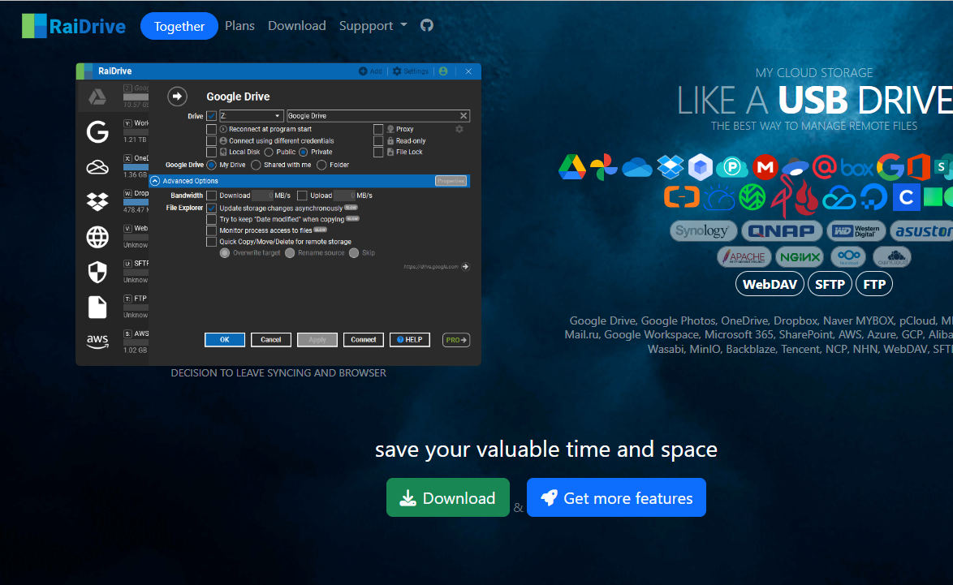The height and width of the screenshot is (585, 953).
Task: Click the MEGA red M logo
Action: point(765,167)
